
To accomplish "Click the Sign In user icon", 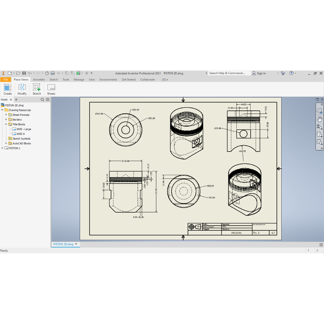I will [254, 73].
